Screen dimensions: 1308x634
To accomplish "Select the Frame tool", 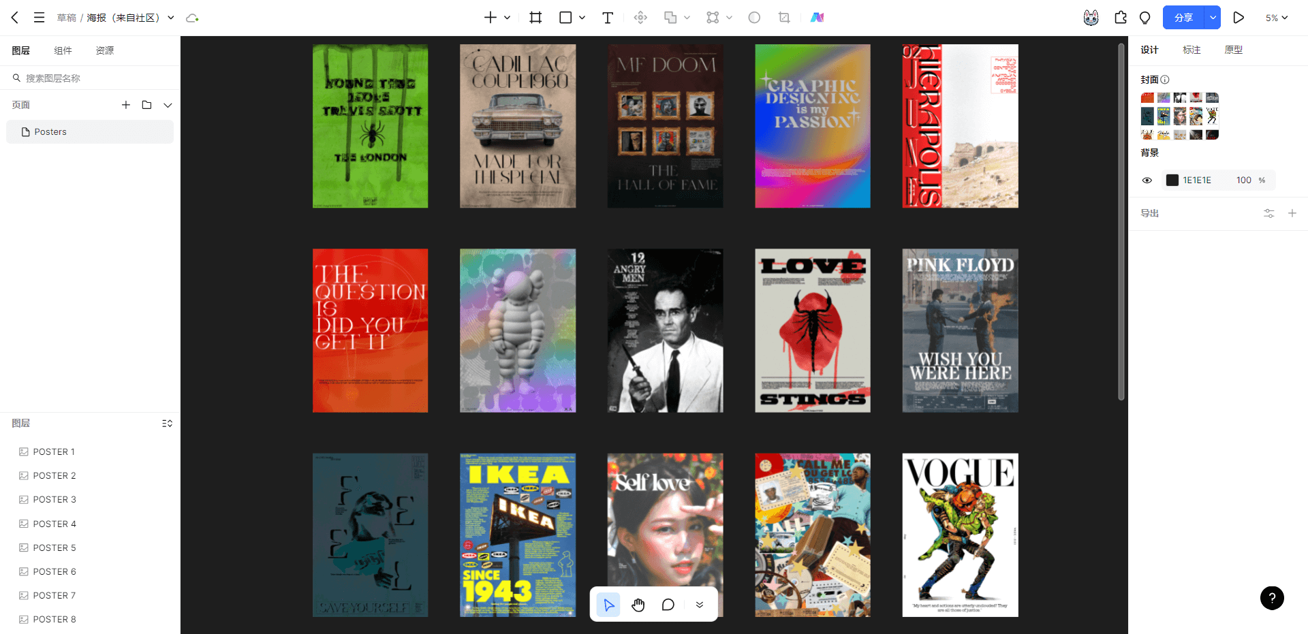I will pyautogui.click(x=535, y=18).
